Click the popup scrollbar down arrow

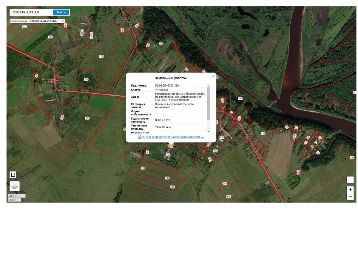pyautogui.click(x=209, y=131)
